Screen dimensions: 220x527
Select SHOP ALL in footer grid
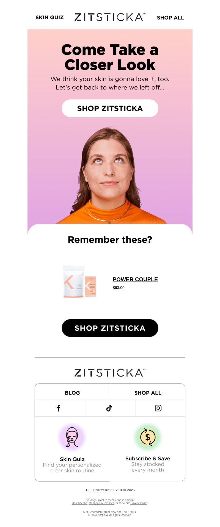click(x=148, y=393)
